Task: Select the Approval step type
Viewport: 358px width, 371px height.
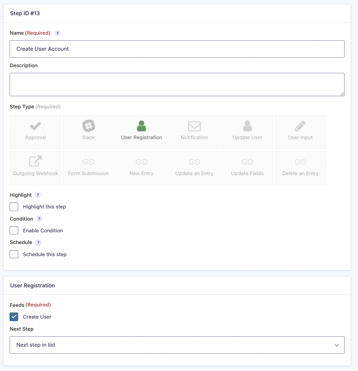Action: click(36, 132)
